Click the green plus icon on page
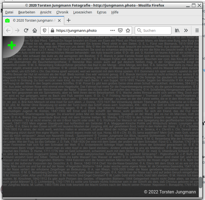The width and height of the screenshot is (205, 200). tap(11, 45)
